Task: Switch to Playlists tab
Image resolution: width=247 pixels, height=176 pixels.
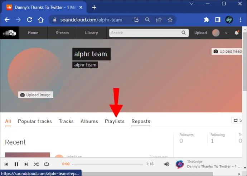Action: coord(115,121)
